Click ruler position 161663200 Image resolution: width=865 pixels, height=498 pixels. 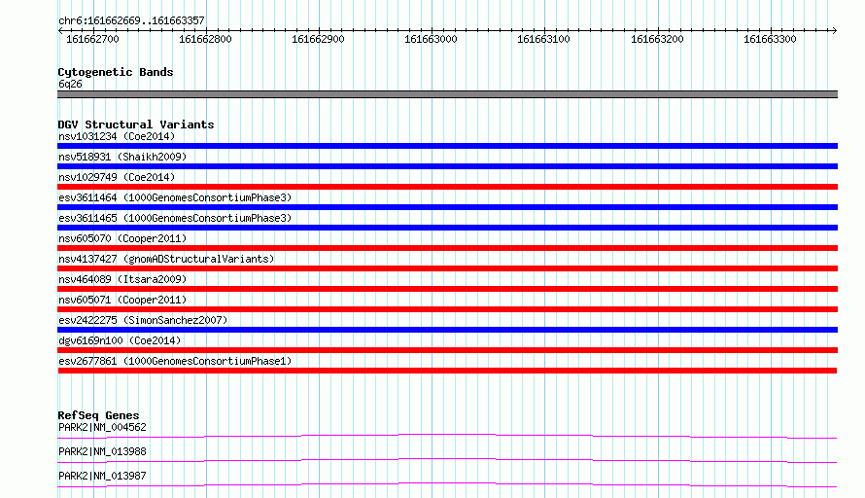(x=657, y=39)
